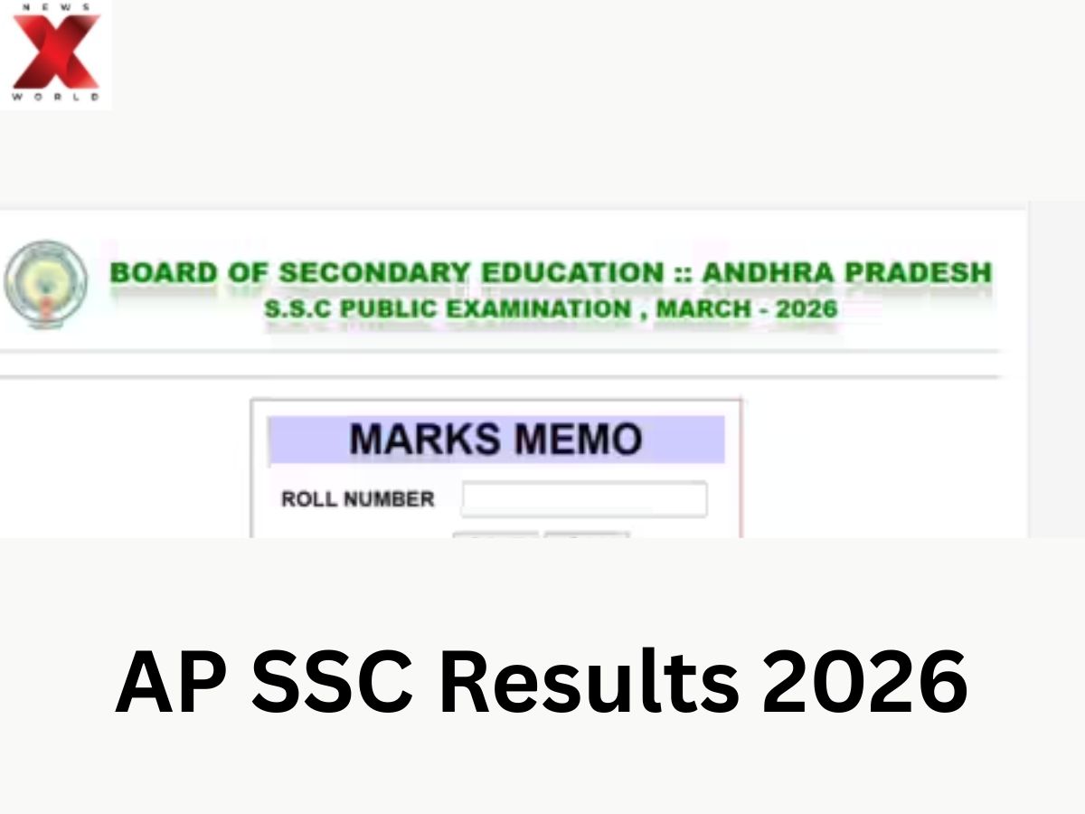
Task: Click the Board of Secondary Education heading
Action: click(550, 273)
